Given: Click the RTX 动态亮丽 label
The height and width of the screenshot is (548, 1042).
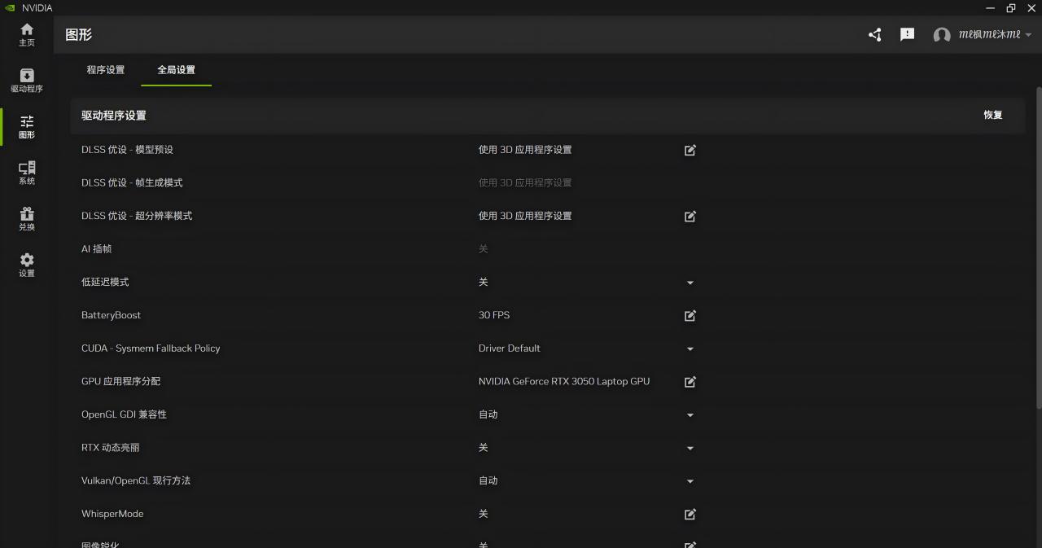Looking at the screenshot, I should [111, 448].
